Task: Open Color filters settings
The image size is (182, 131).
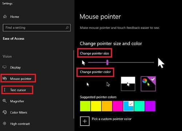Action: click(x=19, y=112)
